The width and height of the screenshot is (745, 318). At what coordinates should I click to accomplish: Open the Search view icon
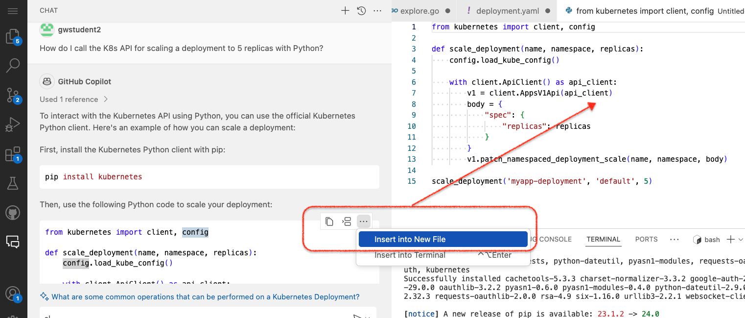pos(13,65)
